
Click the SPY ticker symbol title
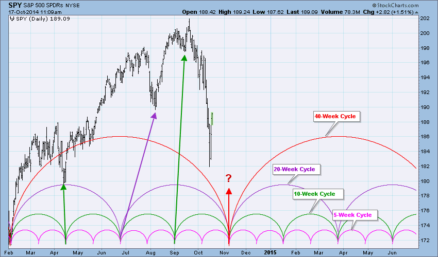tap(15, 5)
